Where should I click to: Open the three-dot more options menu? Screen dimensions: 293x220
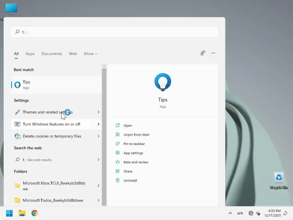(213, 53)
